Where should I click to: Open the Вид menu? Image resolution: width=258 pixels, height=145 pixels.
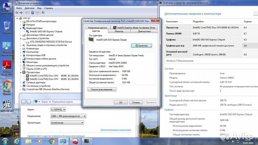click(x=39, y=8)
